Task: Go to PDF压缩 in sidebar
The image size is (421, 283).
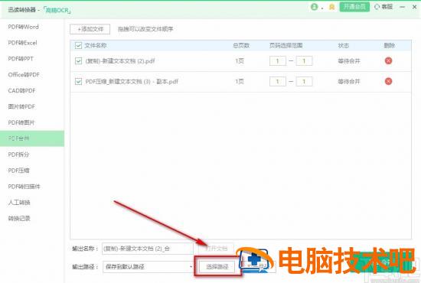Action: 19,171
